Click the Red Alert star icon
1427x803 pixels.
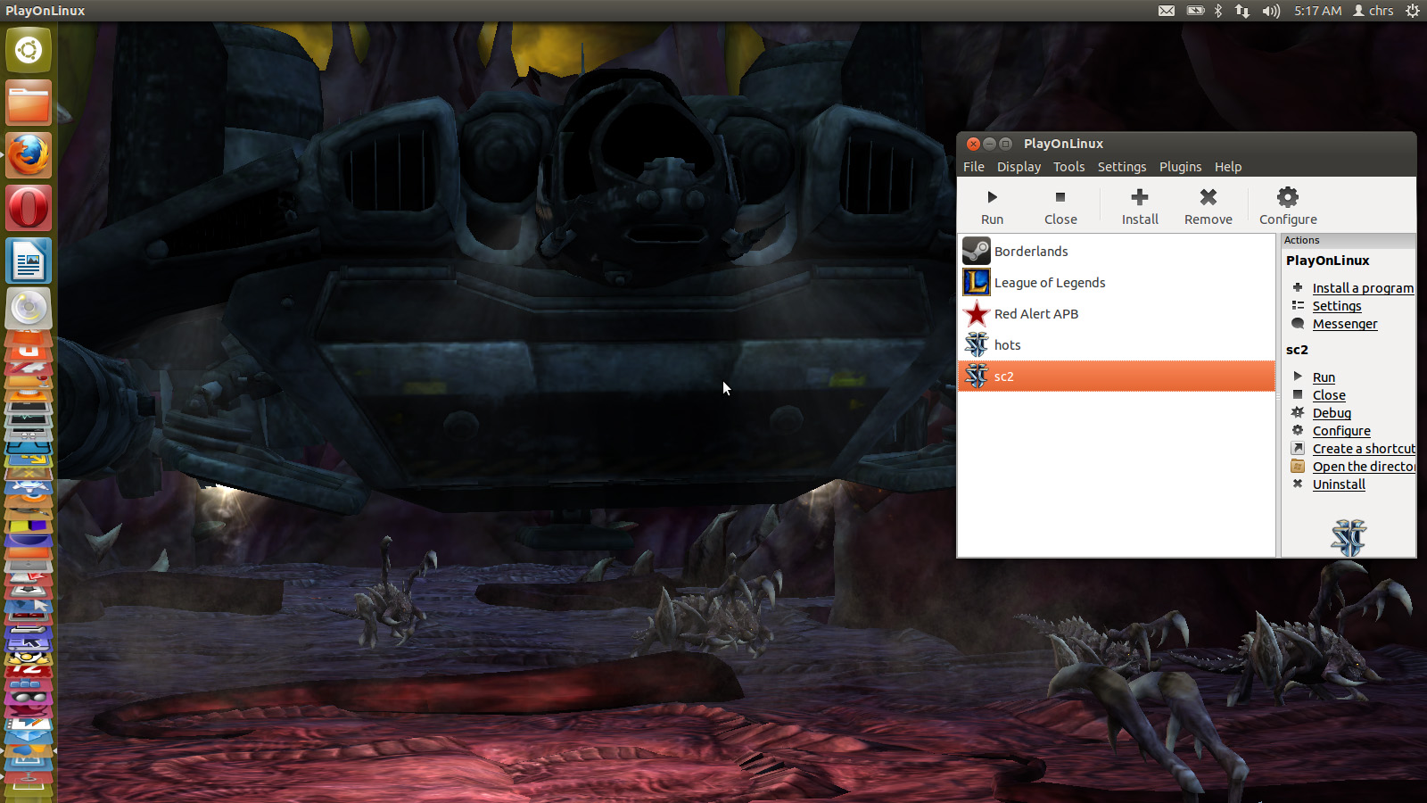[x=977, y=313]
